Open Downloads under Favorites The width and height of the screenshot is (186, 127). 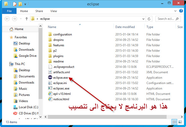tap(24, 50)
